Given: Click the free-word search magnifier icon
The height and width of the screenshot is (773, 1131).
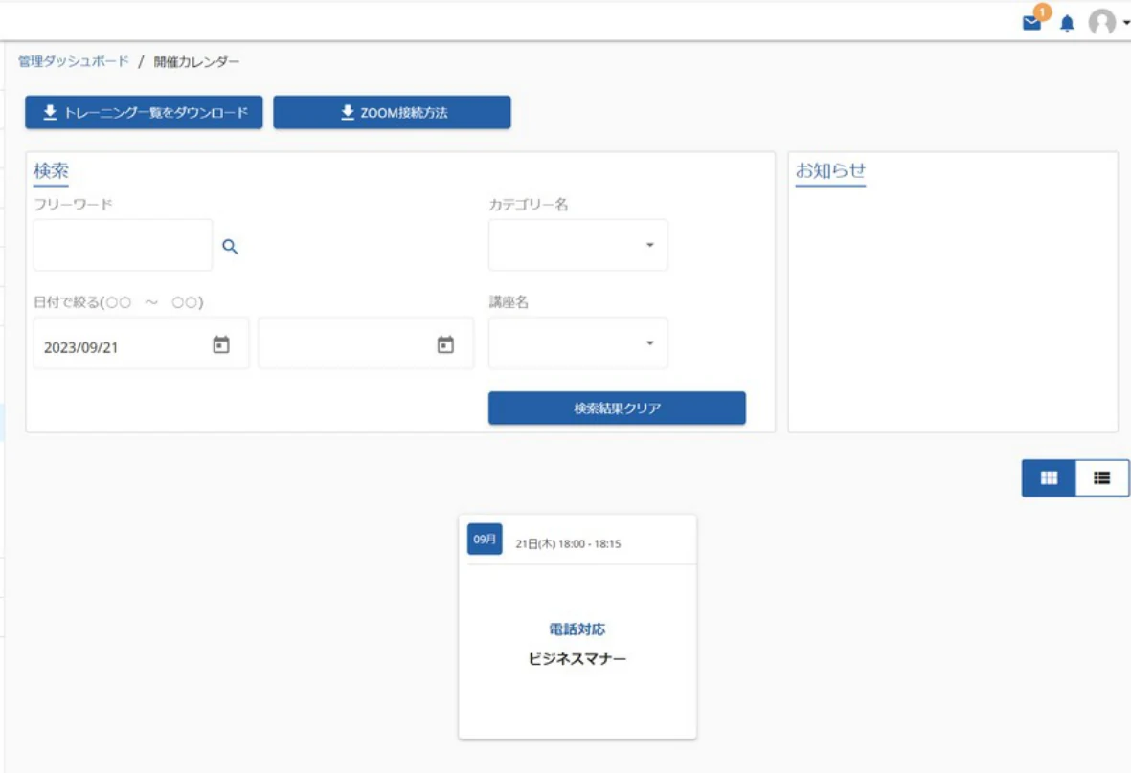Looking at the screenshot, I should tap(230, 247).
